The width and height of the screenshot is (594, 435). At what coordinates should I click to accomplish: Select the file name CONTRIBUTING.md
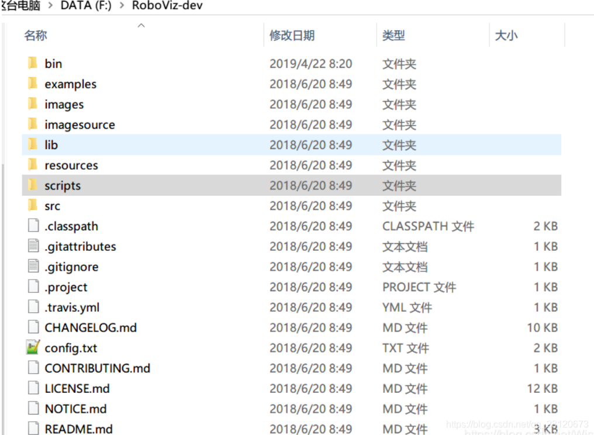coord(98,368)
